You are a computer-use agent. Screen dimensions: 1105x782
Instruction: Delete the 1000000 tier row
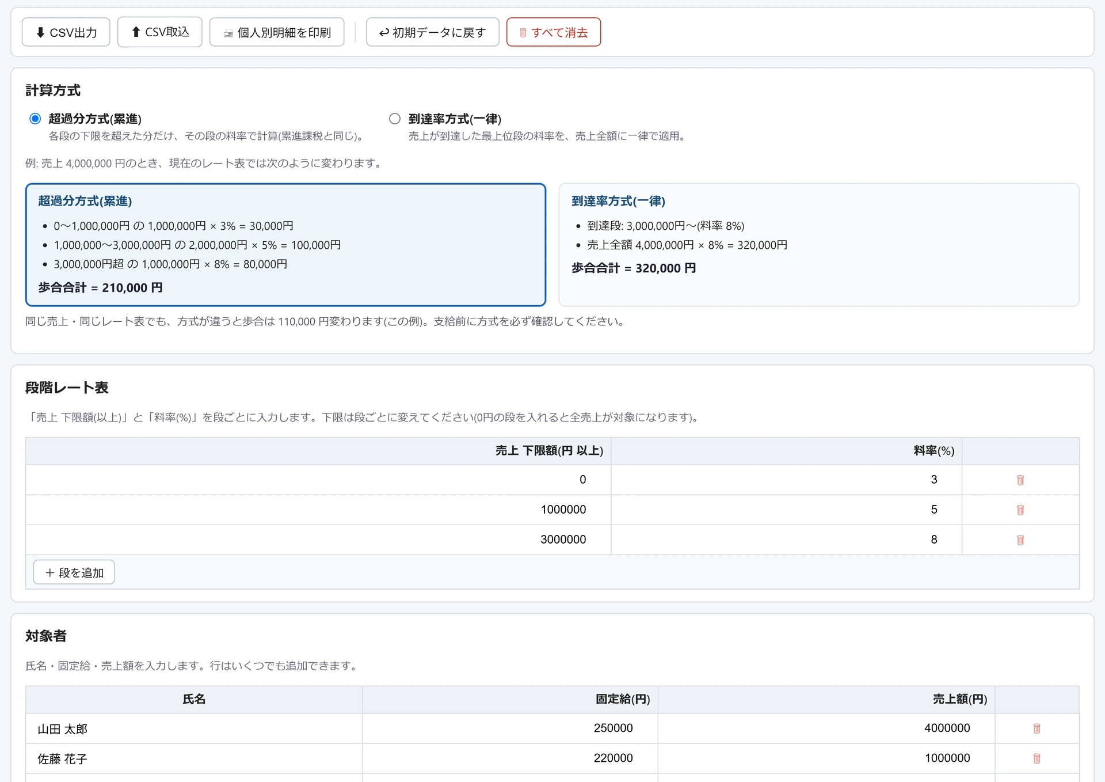pos(1020,510)
